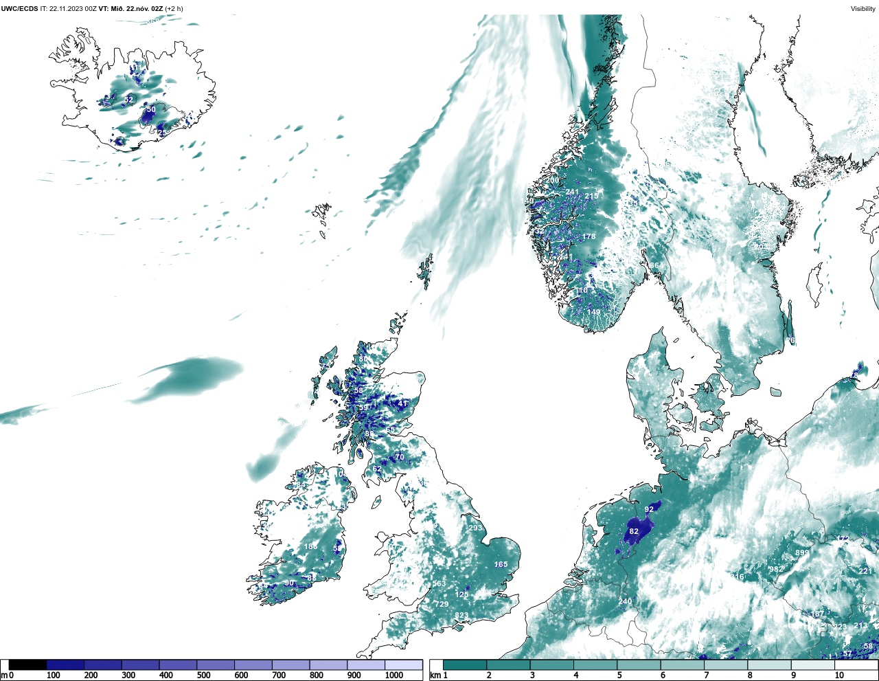Click the "5" tick label in km legend

tap(619, 676)
